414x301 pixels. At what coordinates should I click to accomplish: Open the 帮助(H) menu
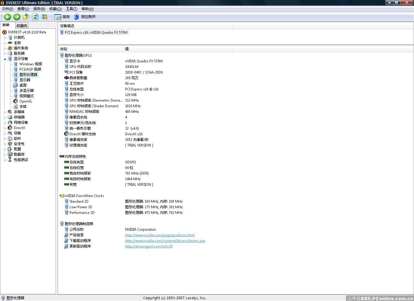88,9
